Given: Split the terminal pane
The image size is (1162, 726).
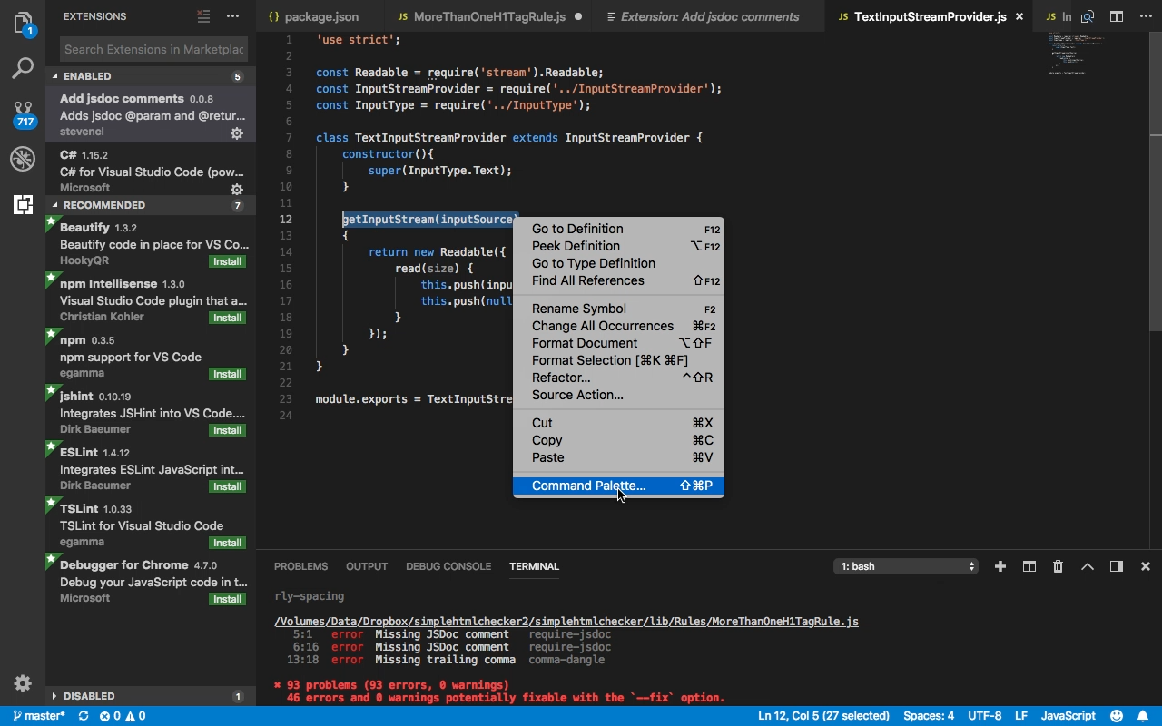Looking at the screenshot, I should (1029, 566).
